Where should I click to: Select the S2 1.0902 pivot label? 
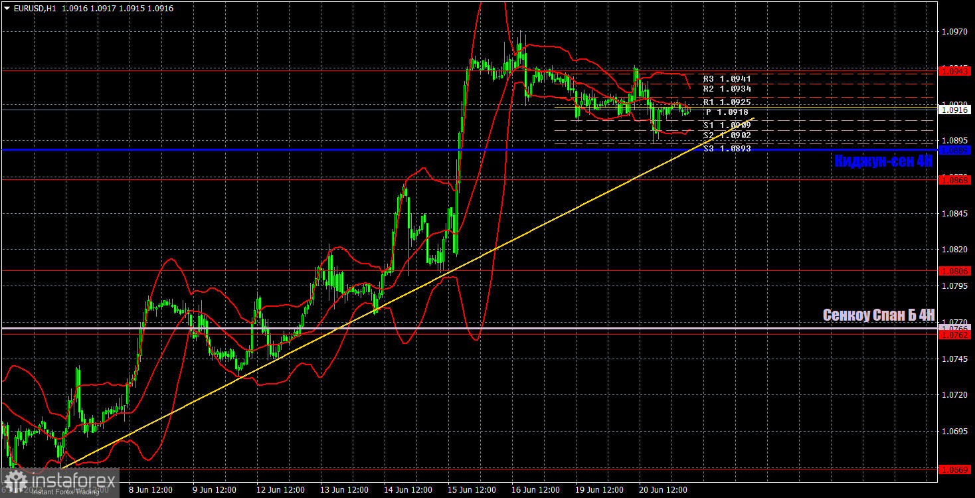click(x=727, y=135)
